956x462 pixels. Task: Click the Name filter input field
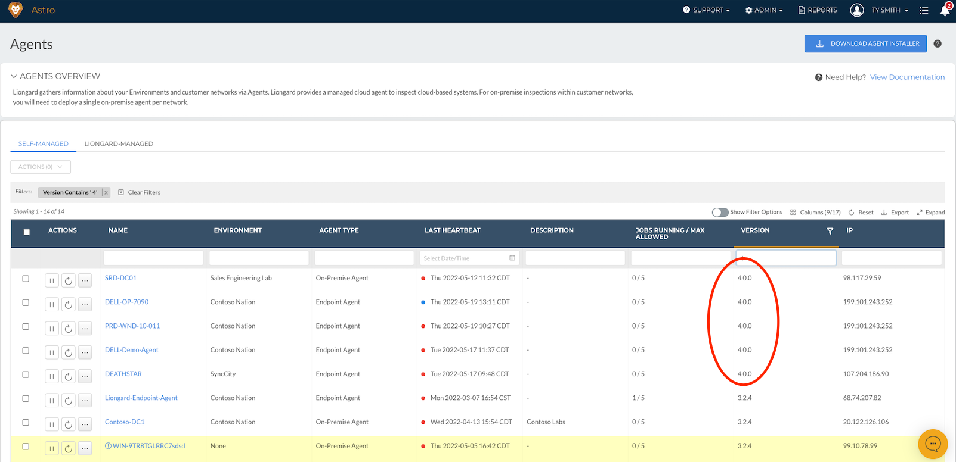point(153,258)
